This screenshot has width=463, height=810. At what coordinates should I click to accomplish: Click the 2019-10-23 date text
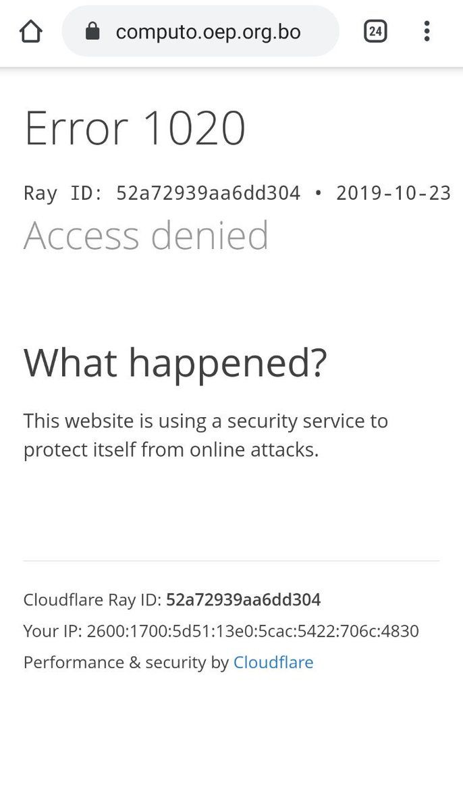pos(393,193)
